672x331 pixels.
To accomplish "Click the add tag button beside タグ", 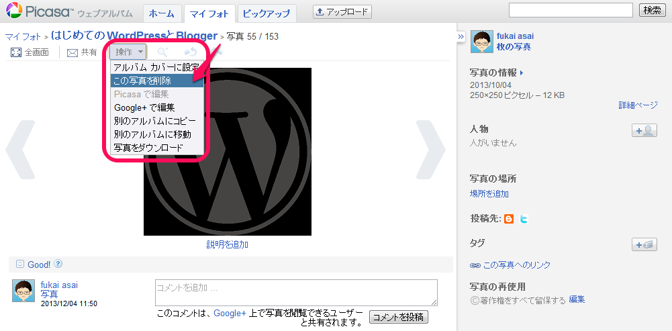I will 644,244.
